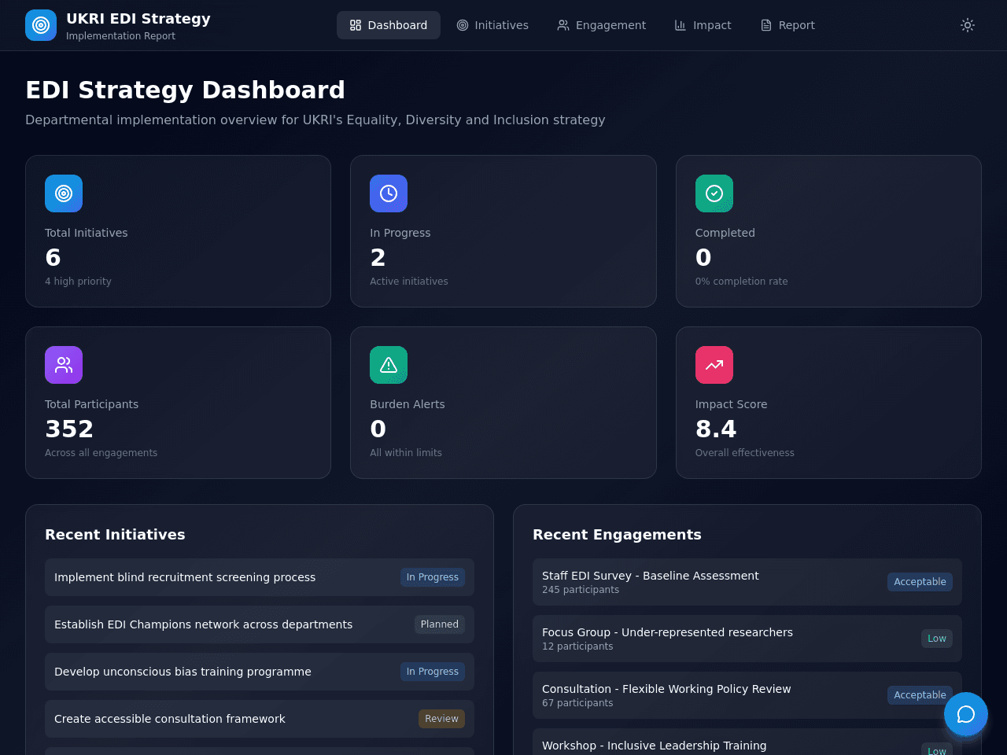This screenshot has width=1007, height=755.
Task: Open Create accessible consultation framework row
Action: (260, 719)
